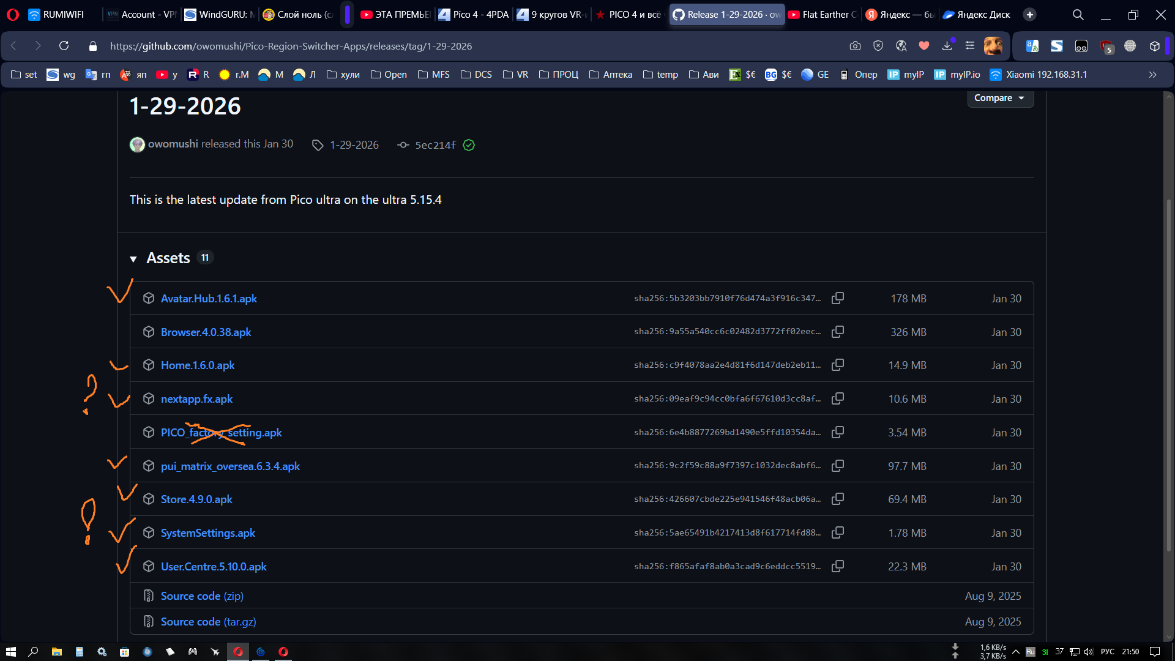This screenshot has height=661, width=1175.
Task: Click the browser Reload page icon
Action: 64,46
